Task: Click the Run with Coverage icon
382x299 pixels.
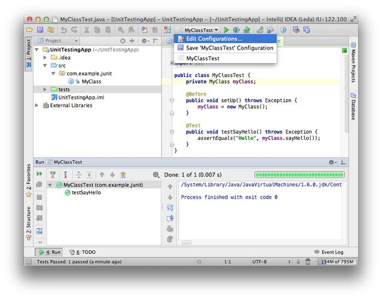Action: 247,30
